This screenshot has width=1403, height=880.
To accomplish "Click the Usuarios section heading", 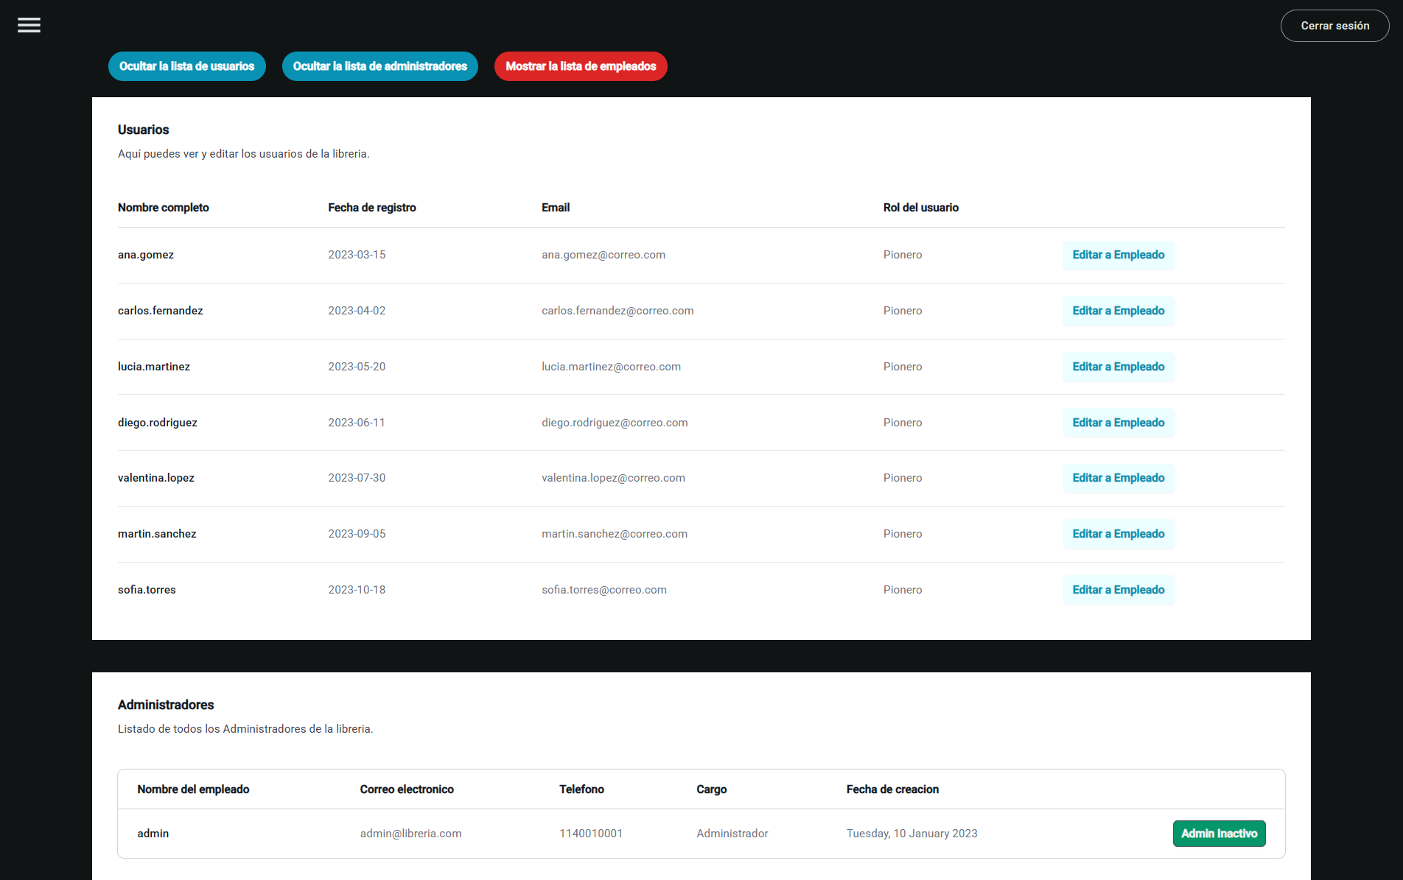I will click(144, 130).
